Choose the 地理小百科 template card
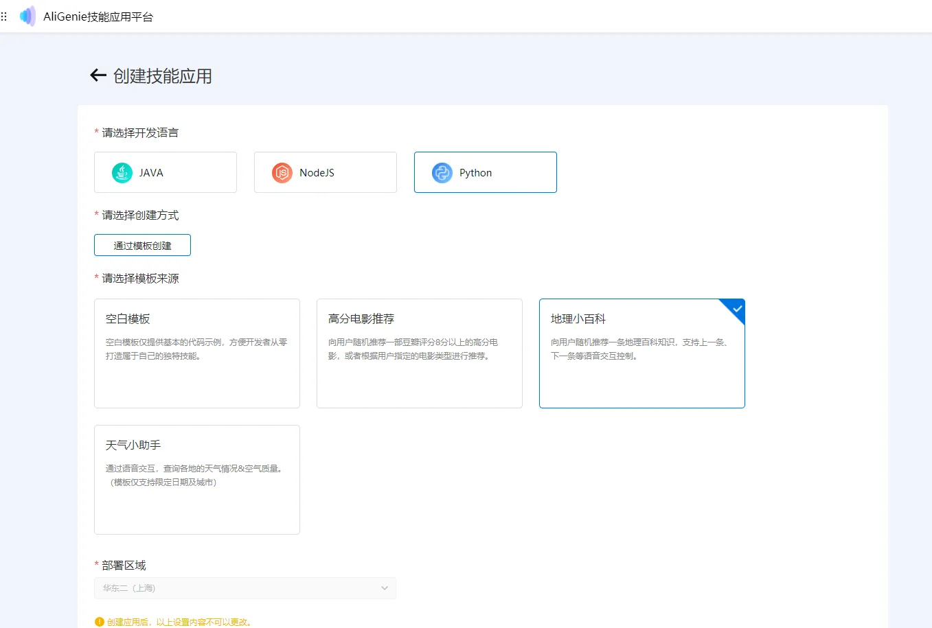 [642, 353]
